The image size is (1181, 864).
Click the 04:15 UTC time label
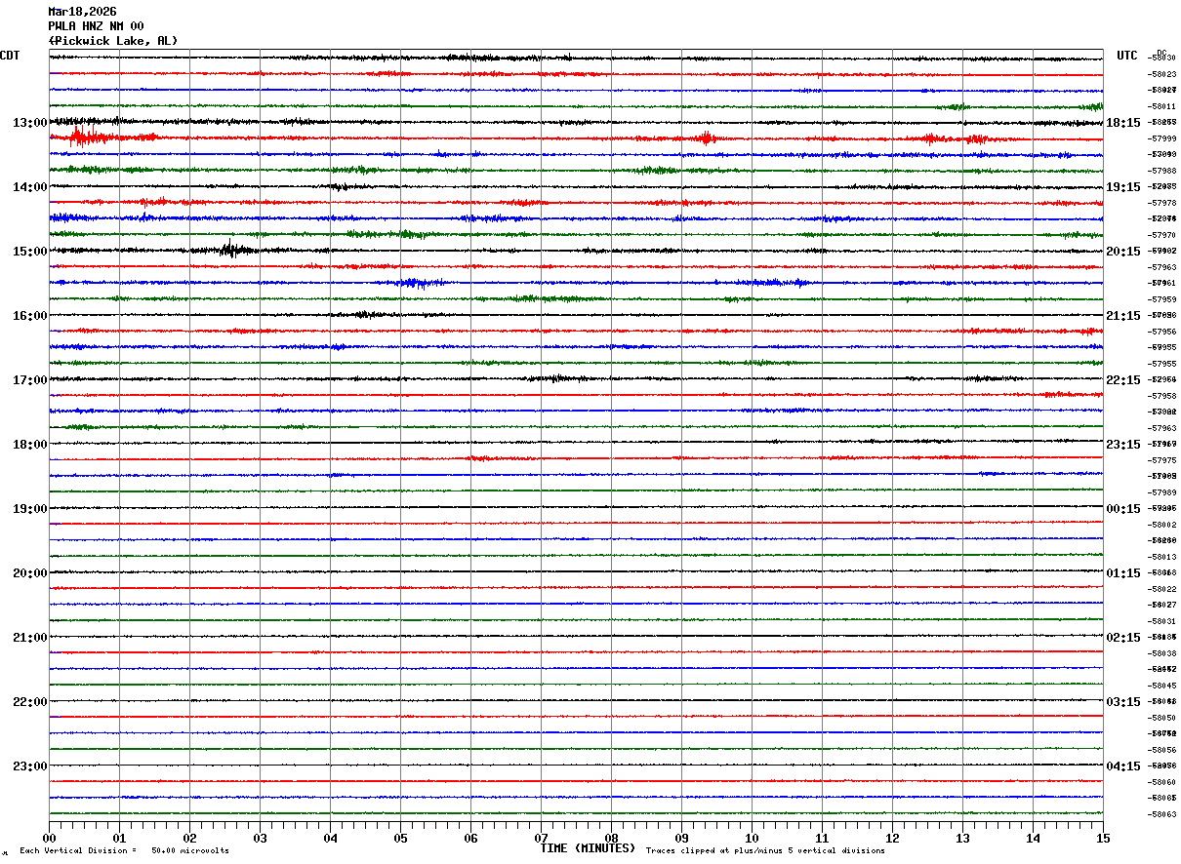1123,766
